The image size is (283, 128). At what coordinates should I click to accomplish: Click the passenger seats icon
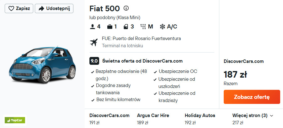pyautogui.click(x=92, y=27)
